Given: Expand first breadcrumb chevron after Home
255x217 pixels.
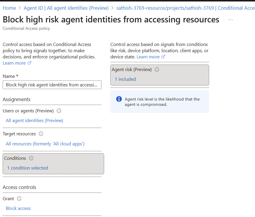Looking at the screenshot, I should [x=20, y=8].
